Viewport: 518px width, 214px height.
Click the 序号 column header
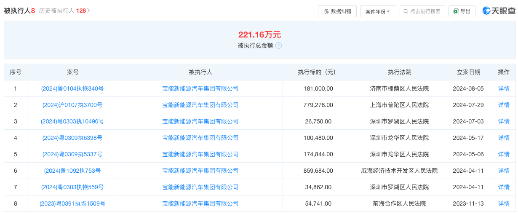click(x=16, y=72)
